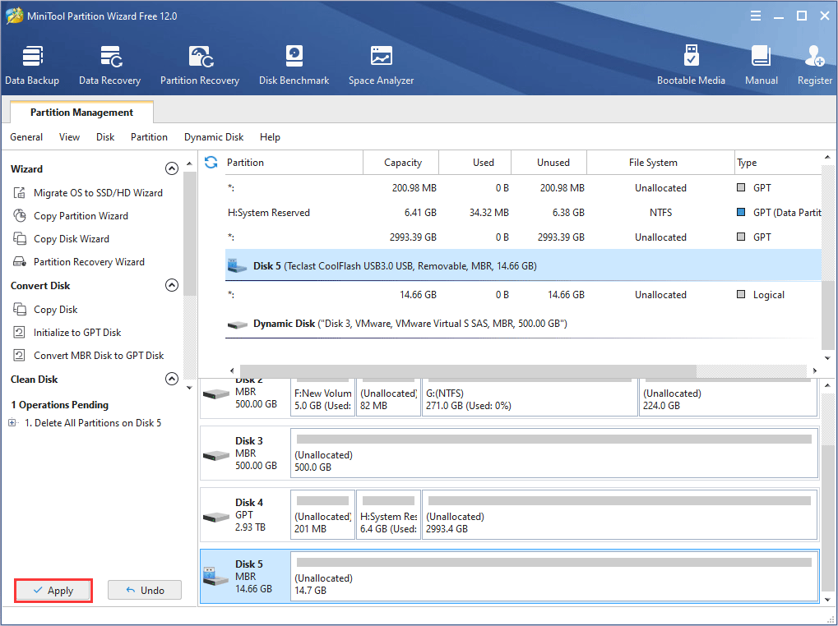838x626 pixels.
Task: Create Bootable Media
Action: pos(691,65)
